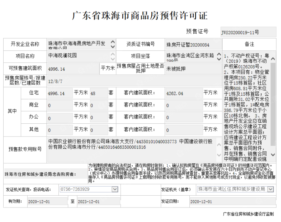281x222 pixels.
Task: Click the 其他 row label
Action: point(34,129)
